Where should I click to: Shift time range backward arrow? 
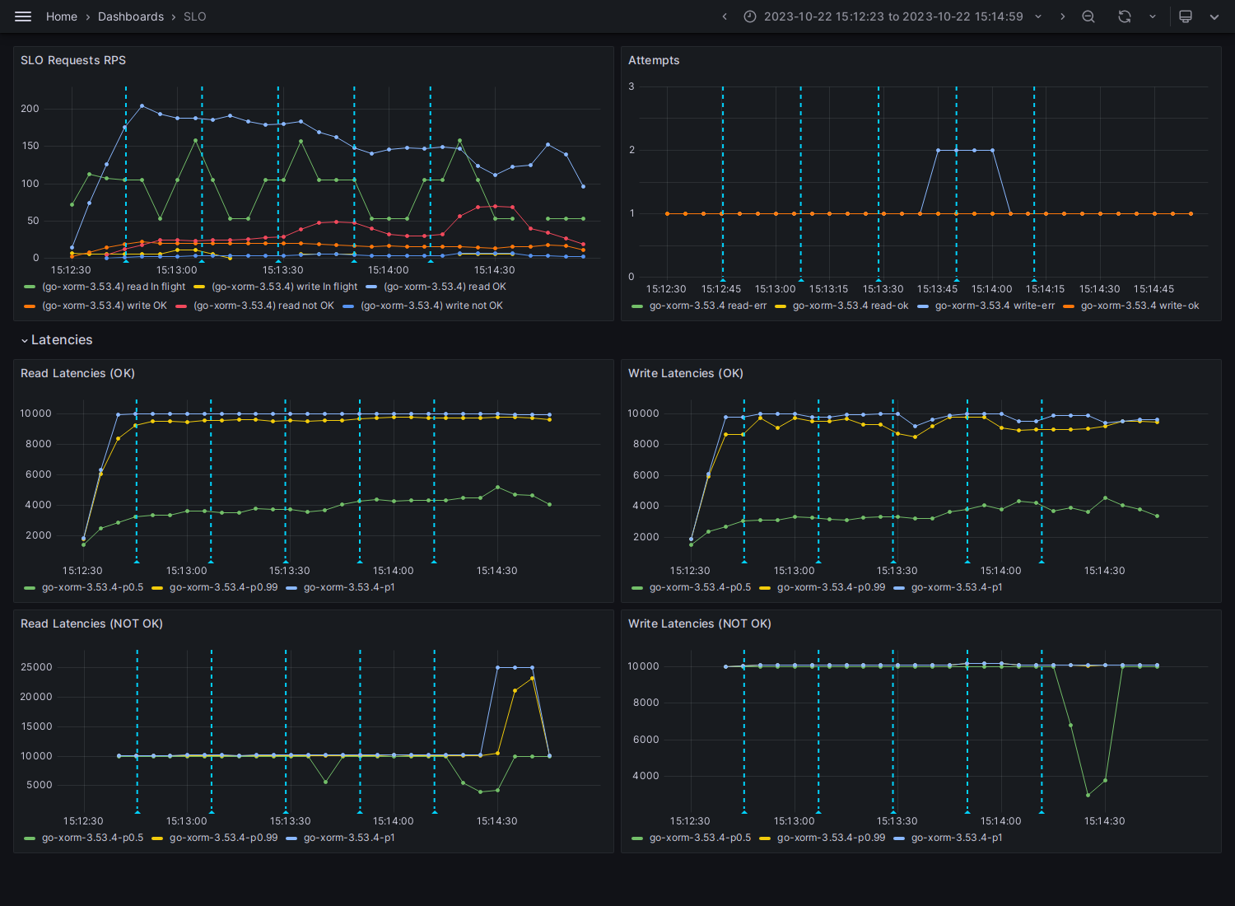click(725, 16)
